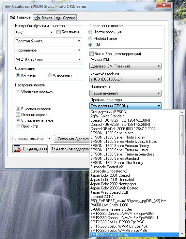Uncheck Высокая скорость option
This screenshot has height=239, width=186.
18,109
